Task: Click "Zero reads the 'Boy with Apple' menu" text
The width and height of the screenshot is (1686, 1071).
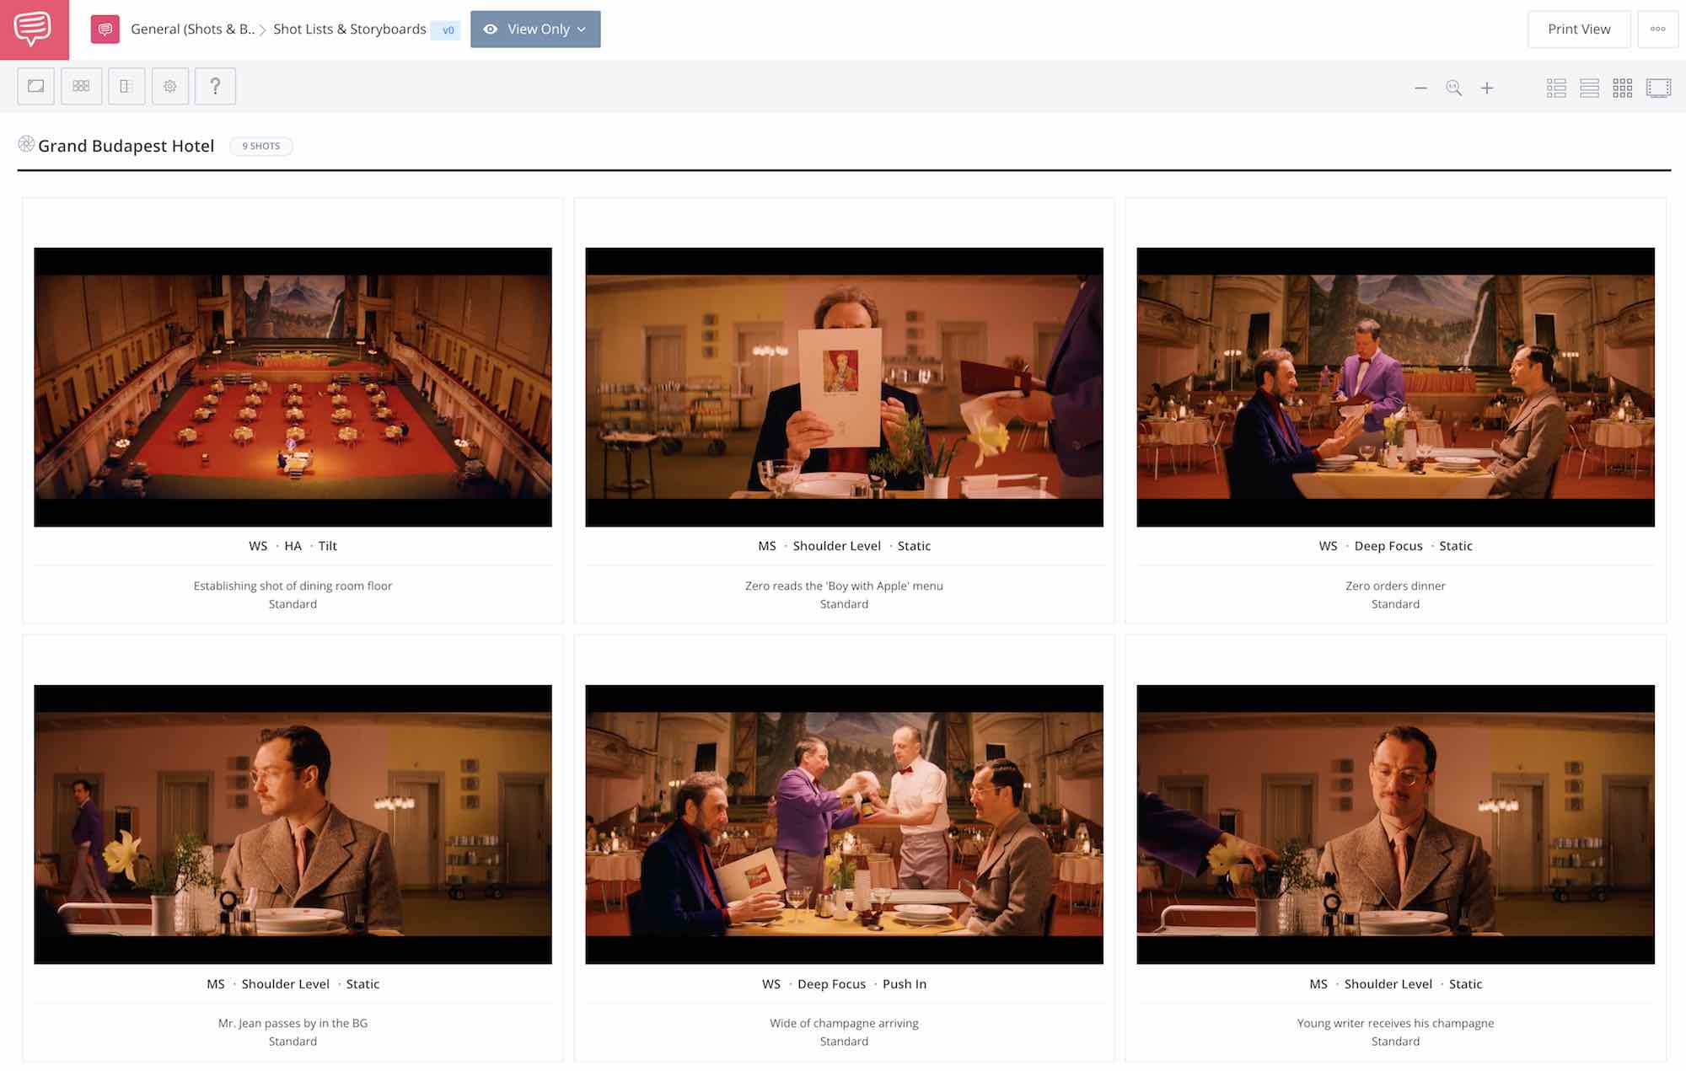Action: [844, 586]
